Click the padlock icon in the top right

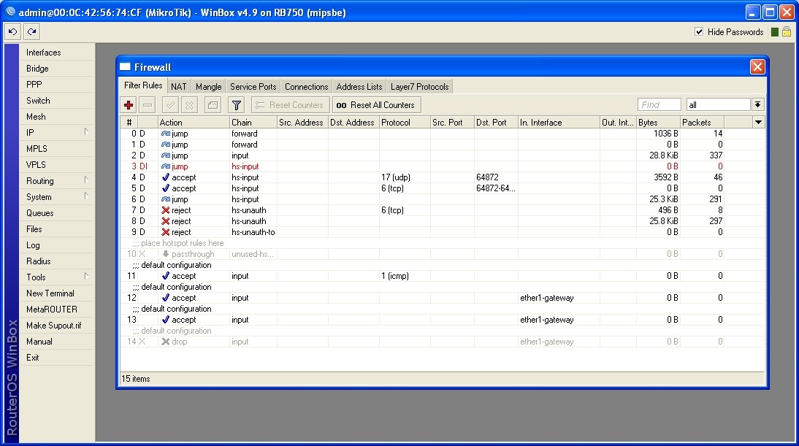point(787,31)
